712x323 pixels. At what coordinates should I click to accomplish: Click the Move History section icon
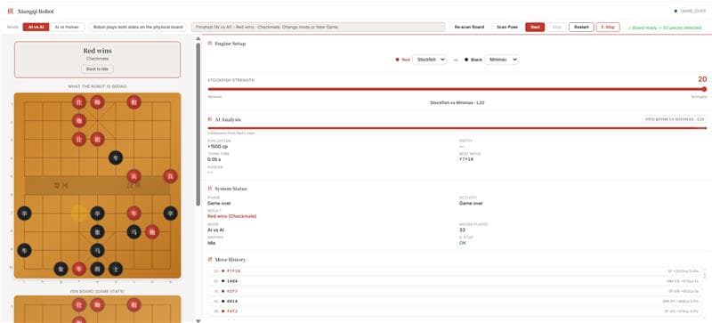pos(210,260)
